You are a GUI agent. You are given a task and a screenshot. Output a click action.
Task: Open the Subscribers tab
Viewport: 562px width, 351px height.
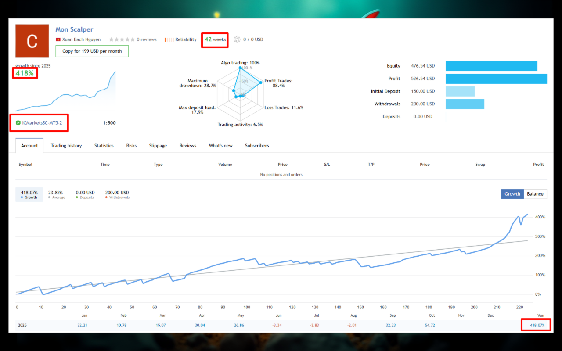tap(257, 145)
